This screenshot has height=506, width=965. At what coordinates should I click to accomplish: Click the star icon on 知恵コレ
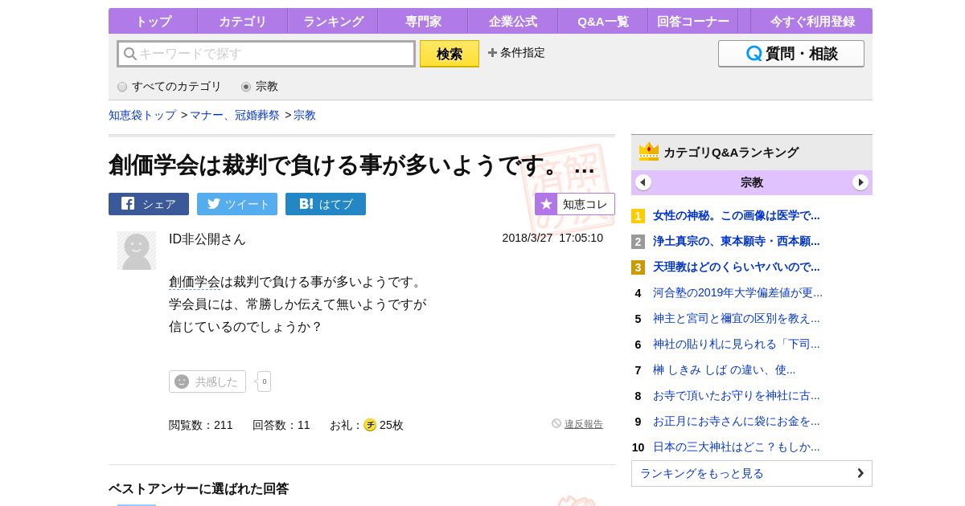[546, 204]
